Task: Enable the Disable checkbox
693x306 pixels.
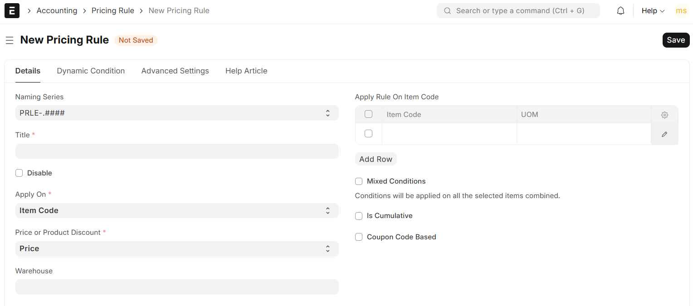Action: click(19, 173)
